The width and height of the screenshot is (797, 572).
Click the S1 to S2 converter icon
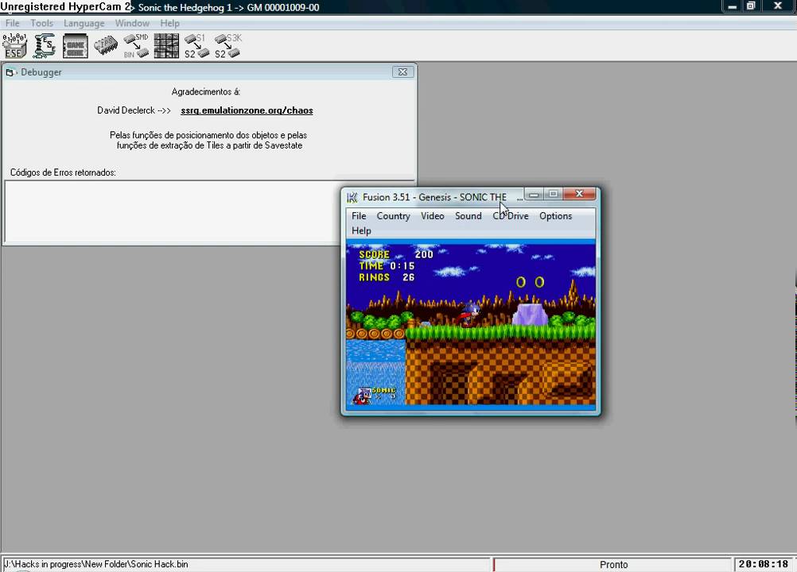196,45
